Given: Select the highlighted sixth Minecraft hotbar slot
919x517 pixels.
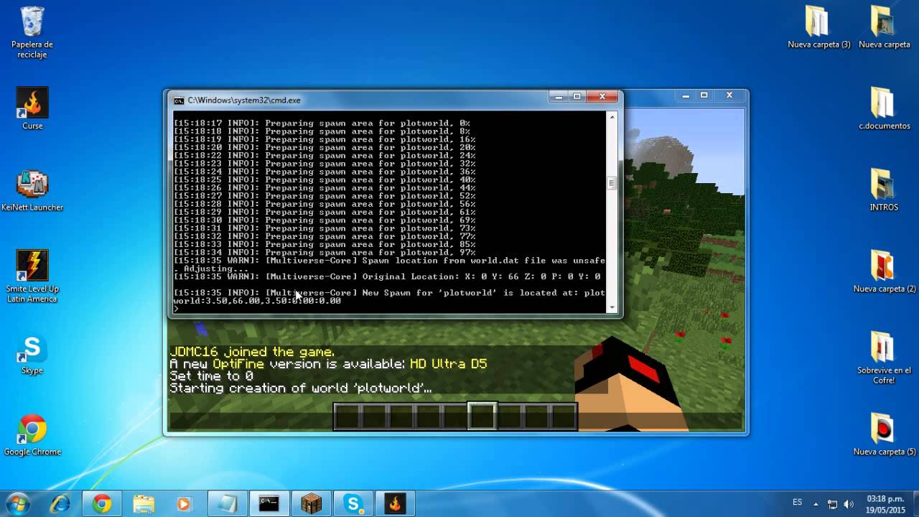Looking at the screenshot, I should pos(482,416).
